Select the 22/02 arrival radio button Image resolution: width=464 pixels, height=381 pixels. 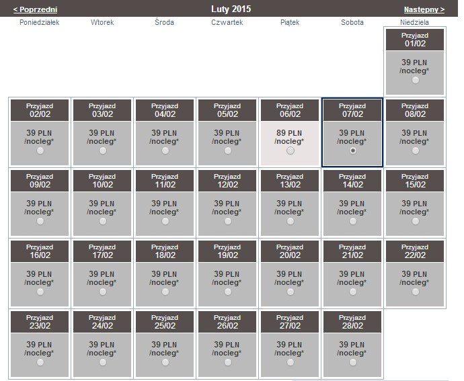point(416,292)
